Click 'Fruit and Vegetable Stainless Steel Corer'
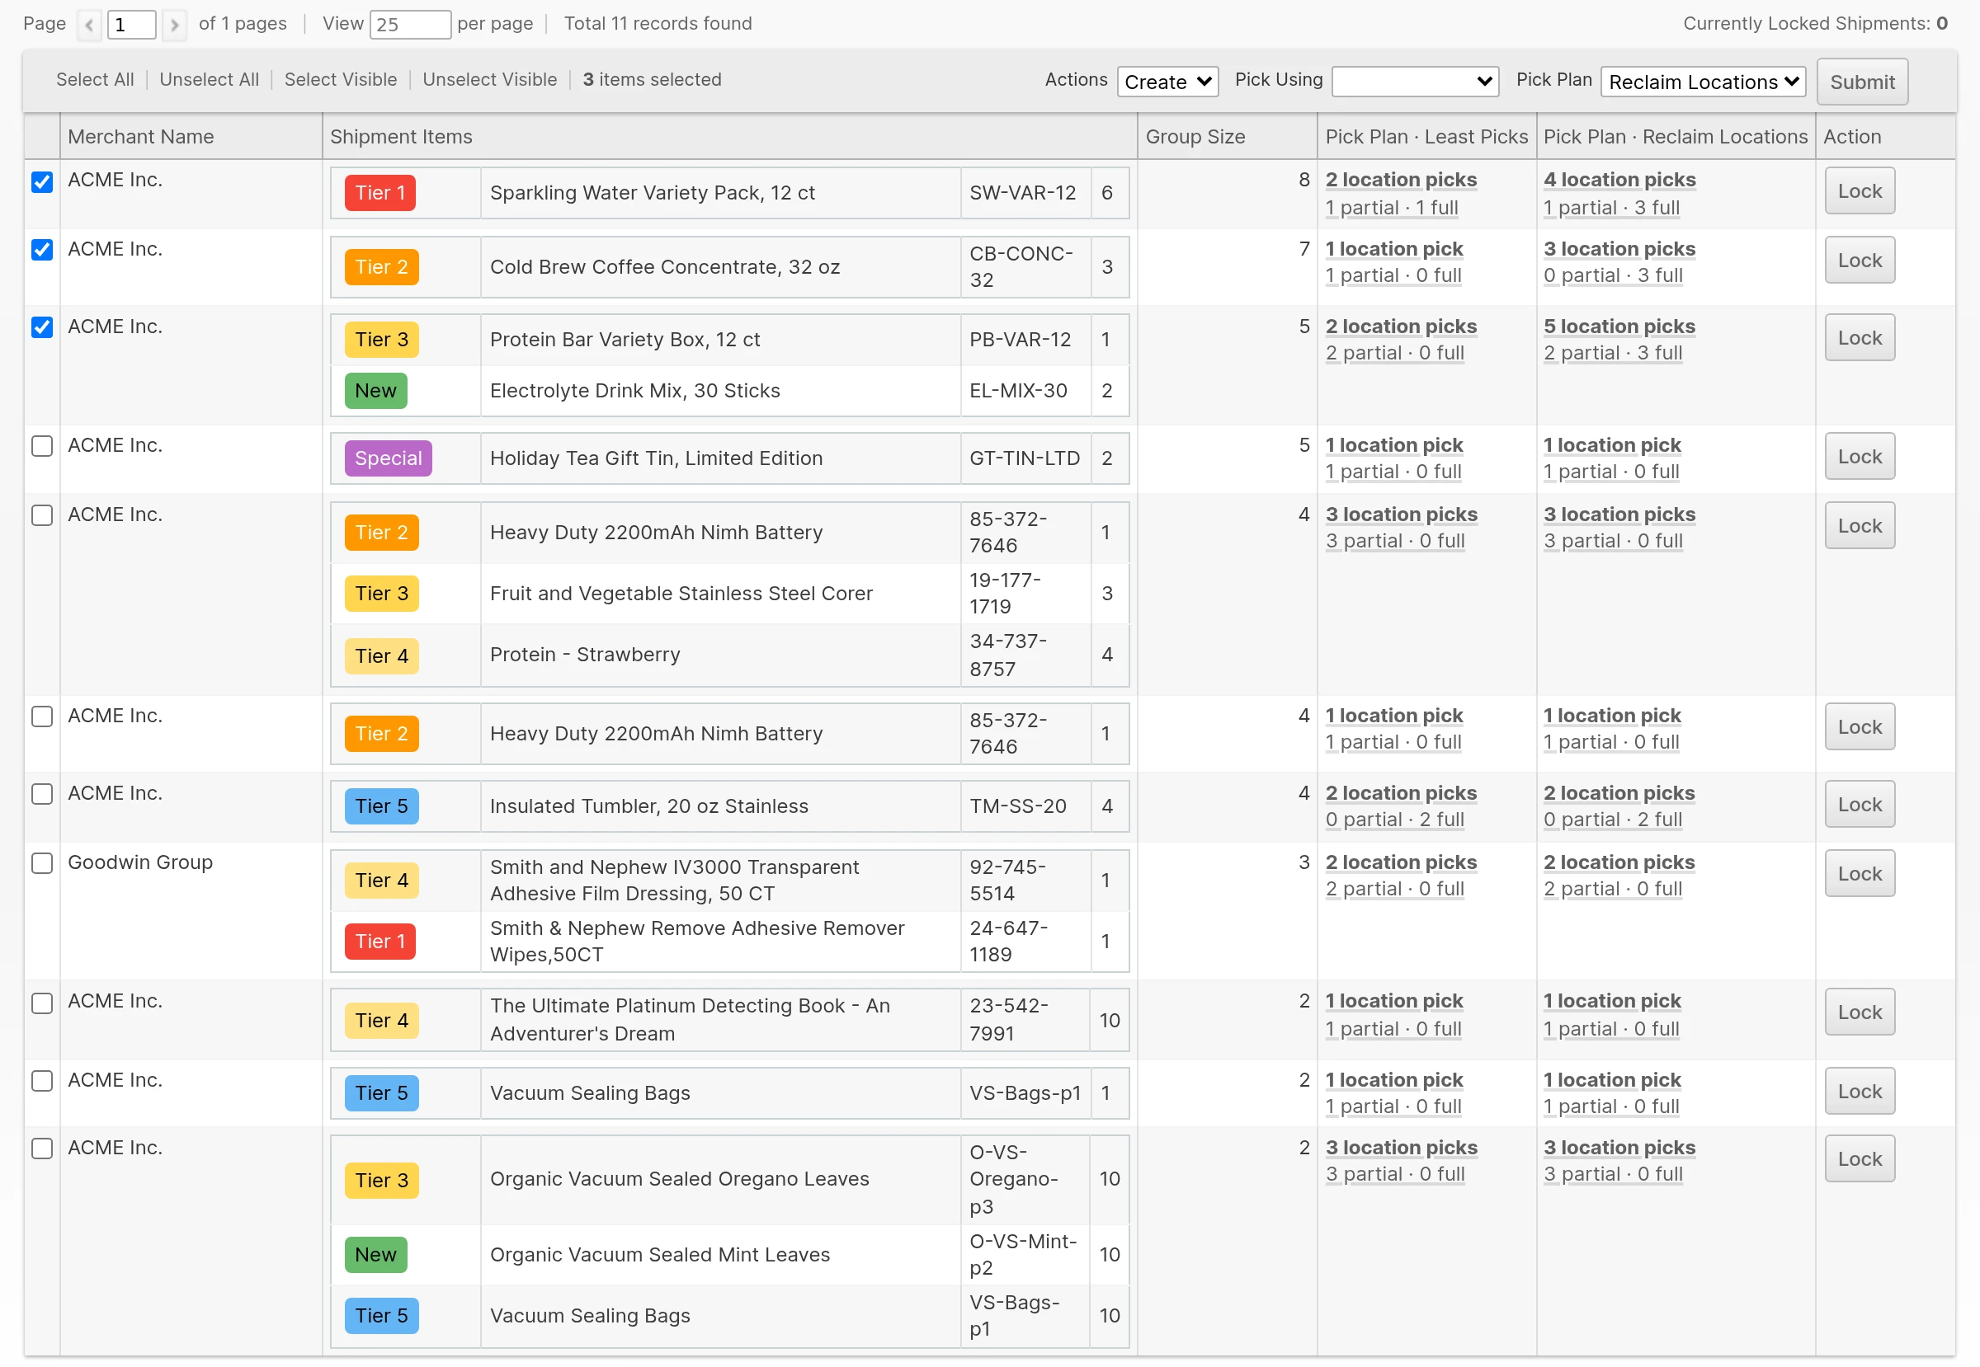The height and width of the screenshot is (1367, 1980). pos(681,594)
